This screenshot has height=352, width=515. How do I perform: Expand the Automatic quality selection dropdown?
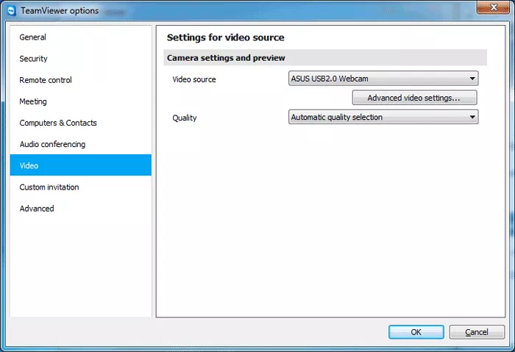(383, 117)
